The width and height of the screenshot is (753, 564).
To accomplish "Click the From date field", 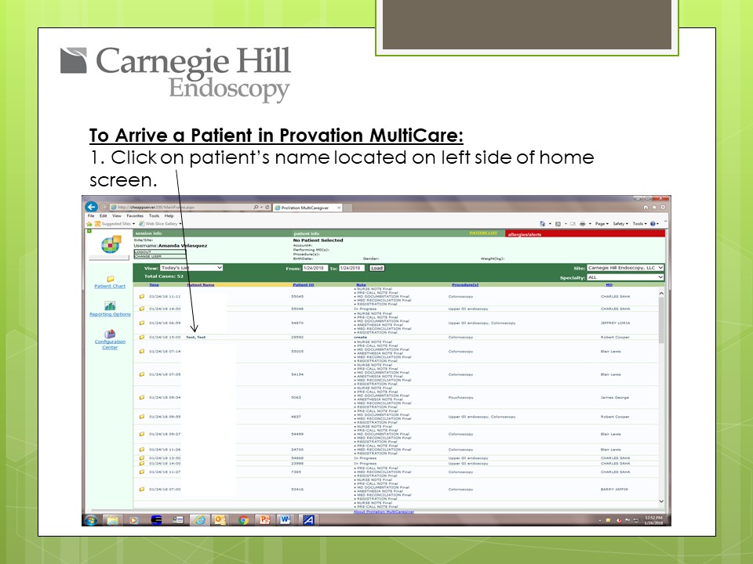I will [x=315, y=268].
